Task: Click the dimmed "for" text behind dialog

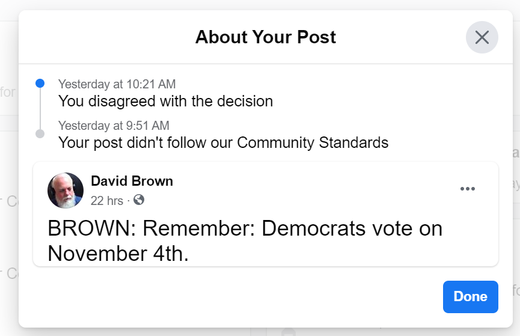Action: (x=8, y=92)
